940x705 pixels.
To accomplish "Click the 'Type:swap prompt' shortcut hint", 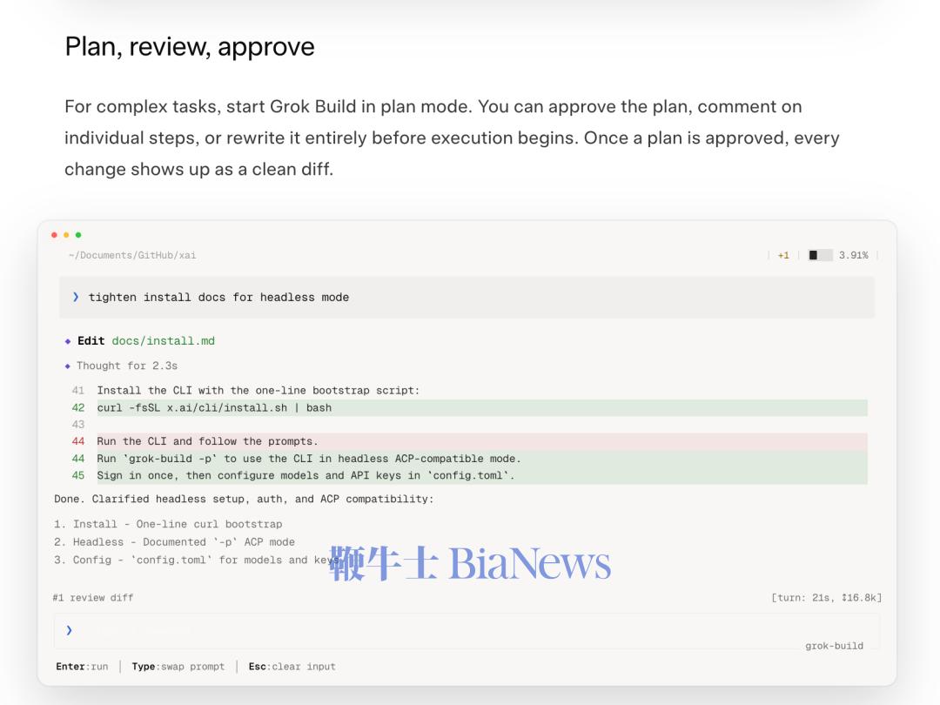I will 178,667.
